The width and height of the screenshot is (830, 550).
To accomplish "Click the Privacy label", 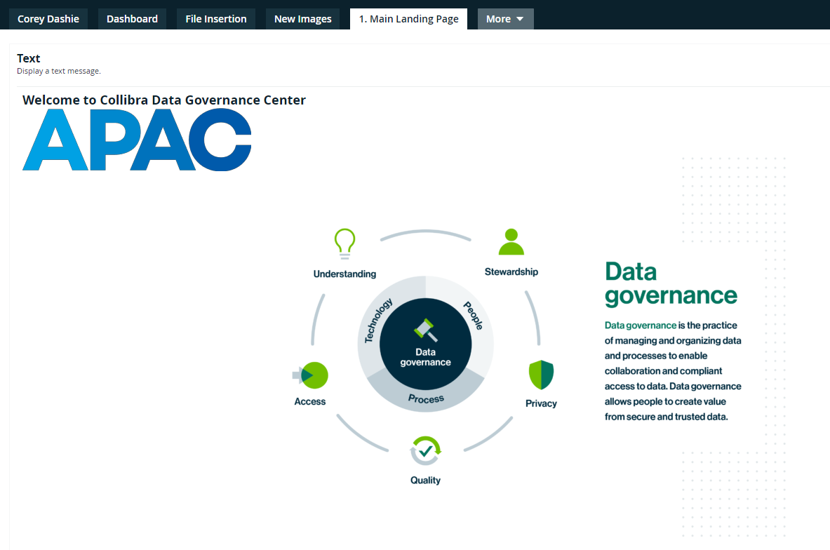I will [x=541, y=403].
